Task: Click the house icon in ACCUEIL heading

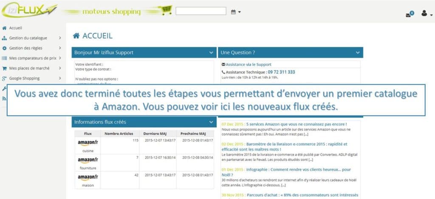Action: [x=76, y=36]
